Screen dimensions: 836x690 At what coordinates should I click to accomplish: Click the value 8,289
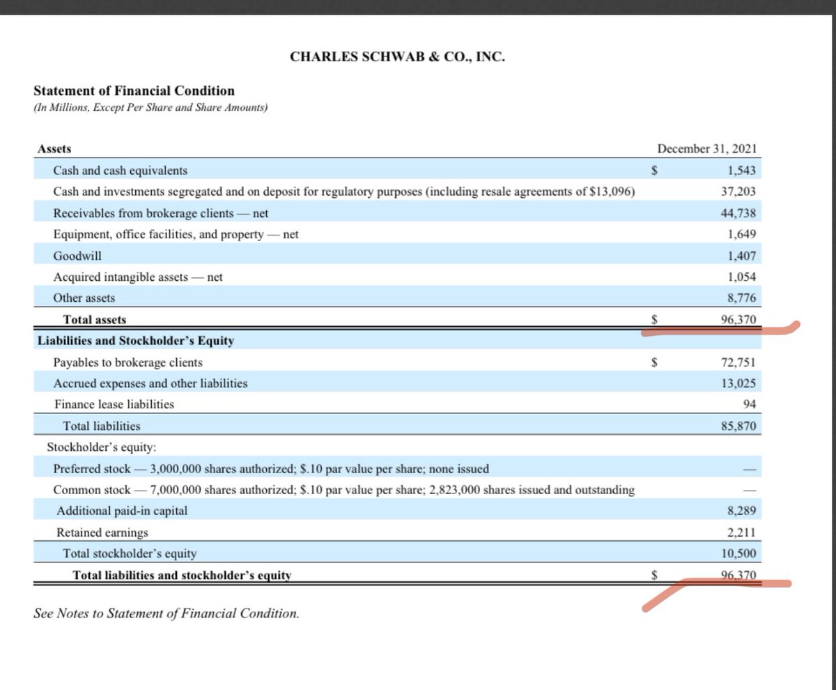click(x=741, y=511)
